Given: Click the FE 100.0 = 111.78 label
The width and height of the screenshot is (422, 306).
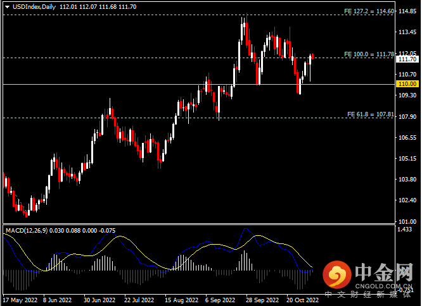Looking at the screenshot, I should coord(369,54).
